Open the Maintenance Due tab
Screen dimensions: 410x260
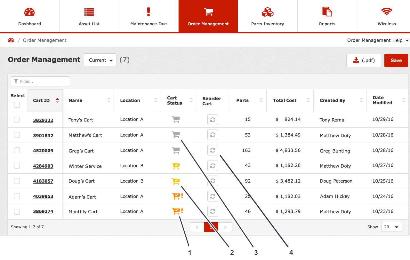149,16
